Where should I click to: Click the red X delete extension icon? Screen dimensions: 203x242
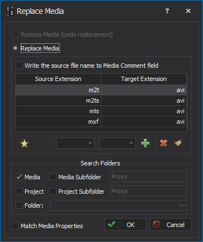click(x=164, y=143)
